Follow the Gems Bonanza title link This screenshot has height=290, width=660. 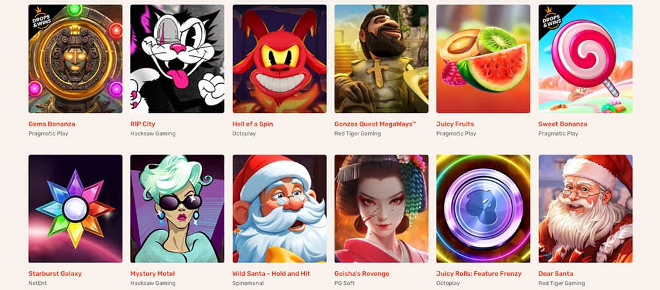(x=52, y=124)
